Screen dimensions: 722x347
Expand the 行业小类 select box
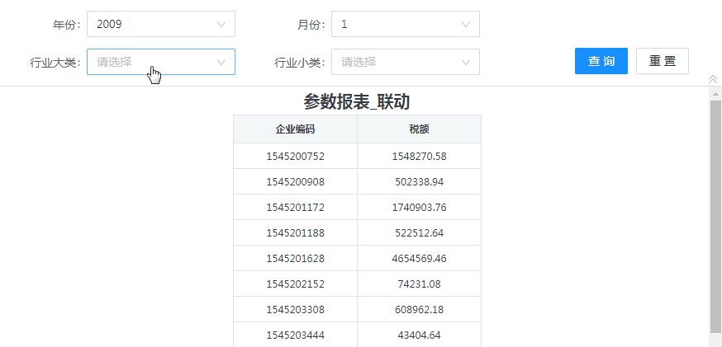(x=397, y=62)
